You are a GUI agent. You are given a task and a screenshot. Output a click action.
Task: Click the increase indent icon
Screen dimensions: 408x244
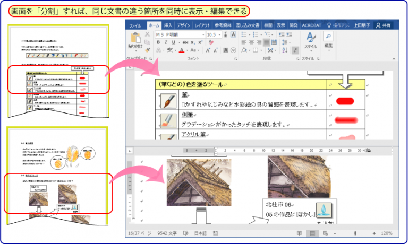click(289, 34)
